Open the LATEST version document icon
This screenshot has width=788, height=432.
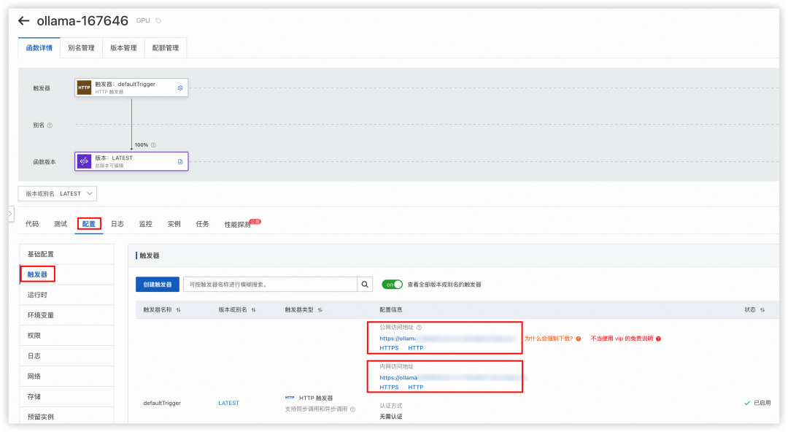(180, 162)
